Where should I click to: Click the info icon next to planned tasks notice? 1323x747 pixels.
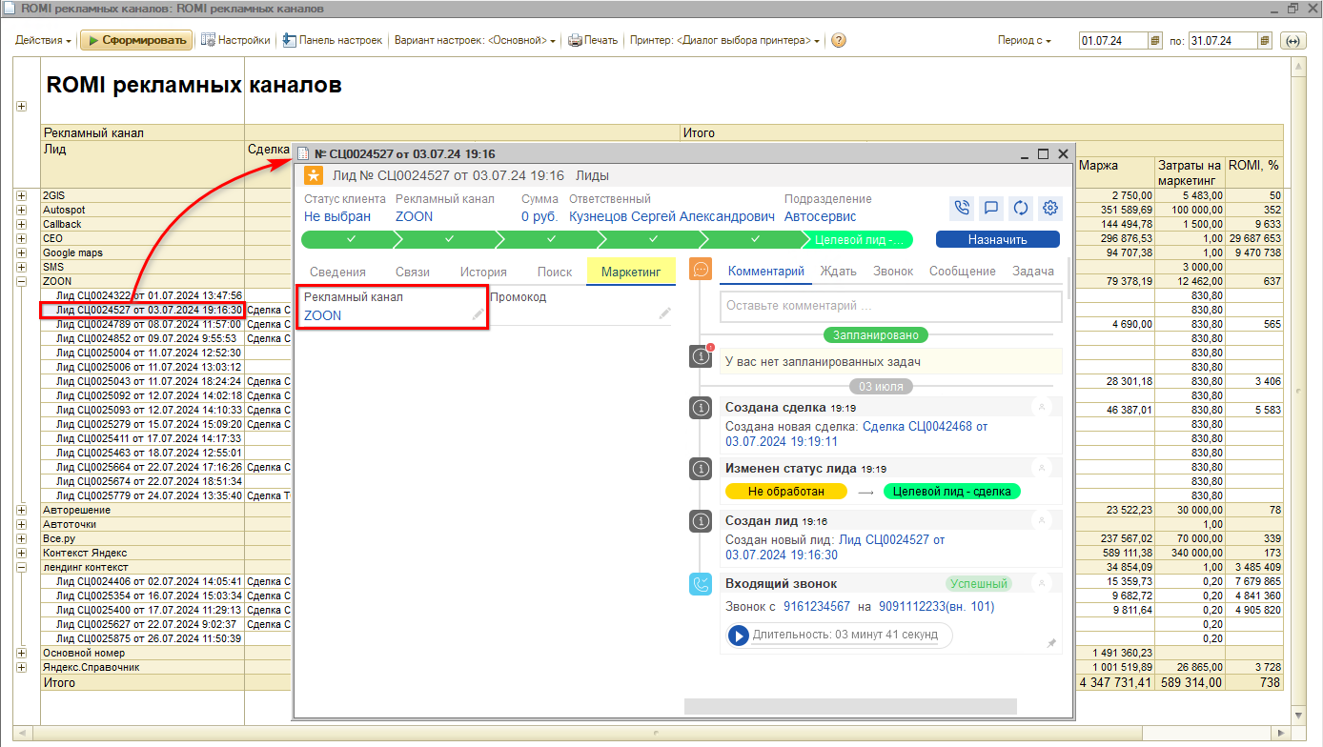[x=701, y=355]
